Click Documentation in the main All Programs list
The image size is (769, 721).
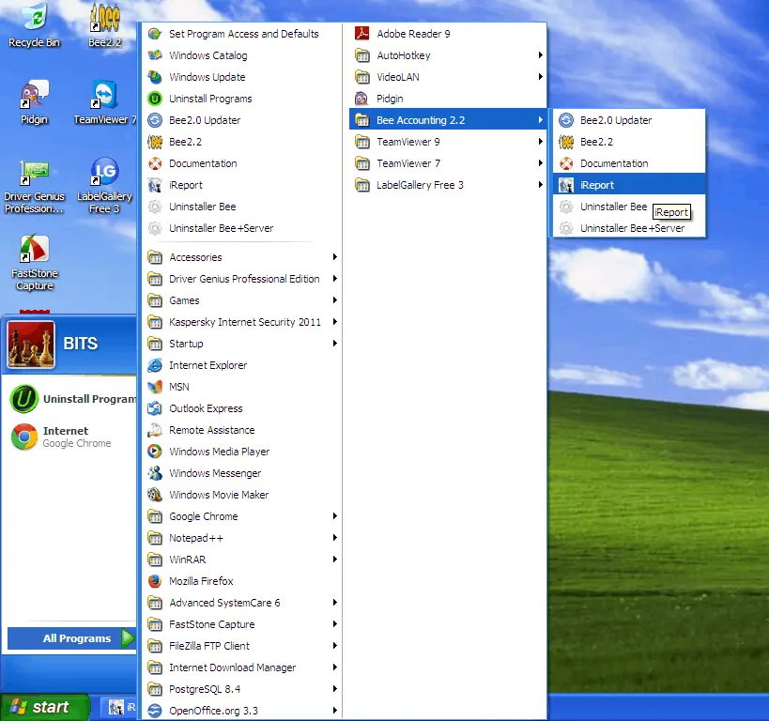pos(241,162)
